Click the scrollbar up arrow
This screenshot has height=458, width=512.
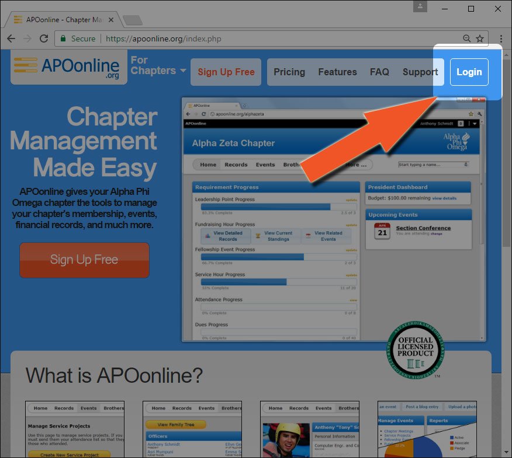[x=506, y=54]
